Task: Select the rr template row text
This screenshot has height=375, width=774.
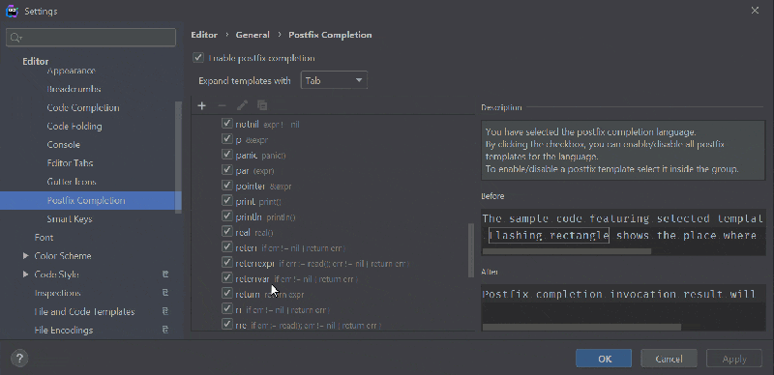Action: 283,310
